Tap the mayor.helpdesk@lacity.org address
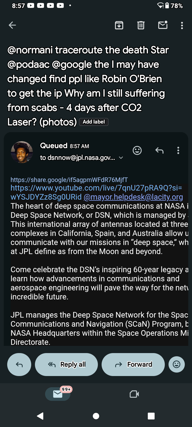The height and width of the screenshot is (427, 192). click(133, 197)
